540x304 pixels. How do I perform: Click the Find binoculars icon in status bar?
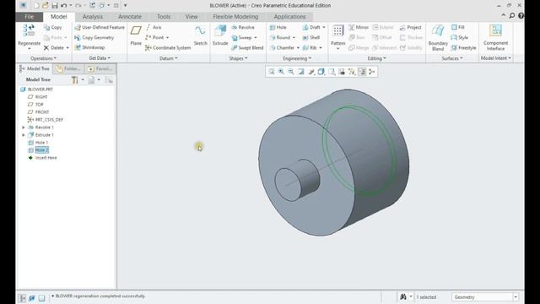[x=403, y=296]
